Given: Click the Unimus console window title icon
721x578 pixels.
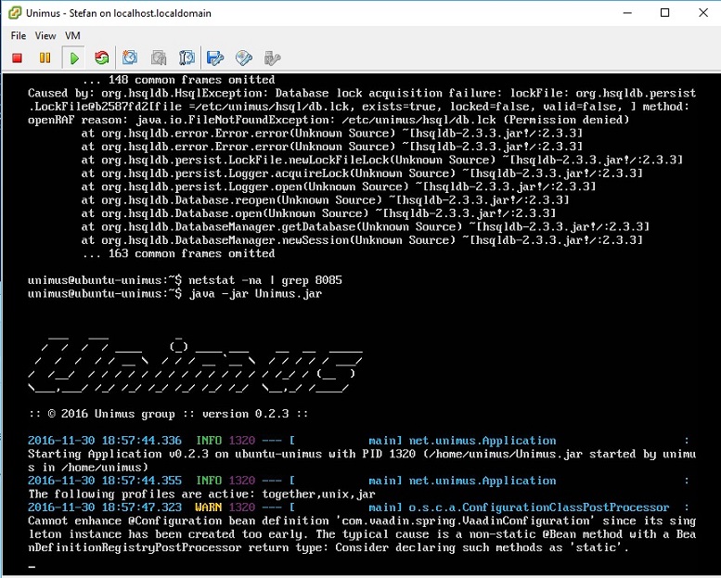Looking at the screenshot, I should [15, 13].
